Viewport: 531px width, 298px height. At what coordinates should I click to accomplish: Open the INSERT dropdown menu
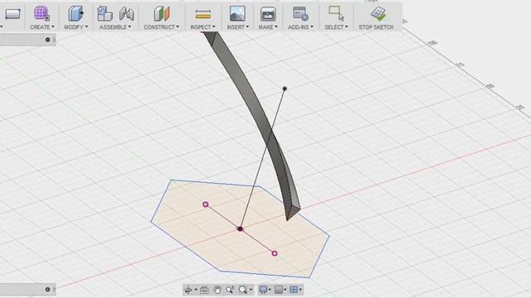click(x=238, y=27)
